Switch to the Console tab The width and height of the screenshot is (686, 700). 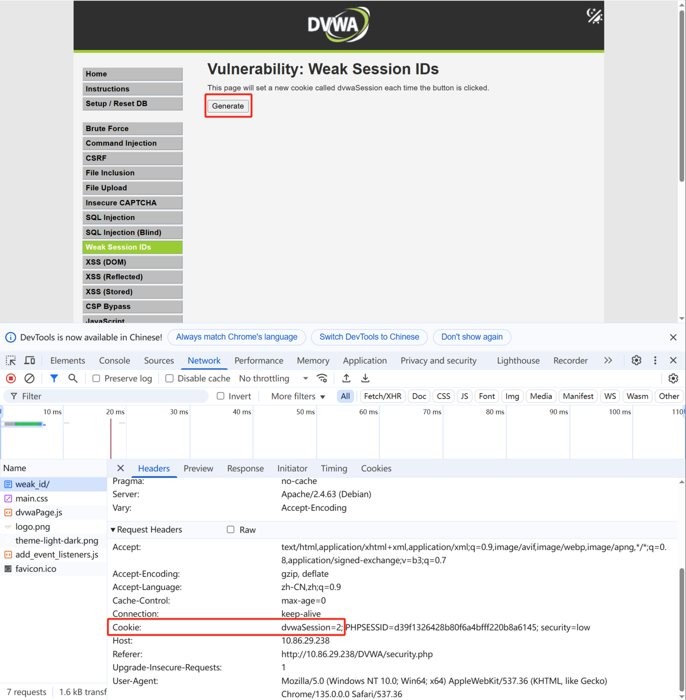click(x=114, y=360)
